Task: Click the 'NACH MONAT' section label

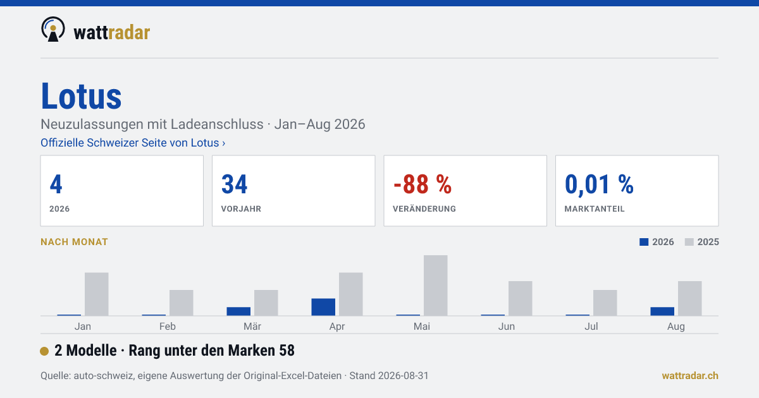Action: click(x=74, y=242)
